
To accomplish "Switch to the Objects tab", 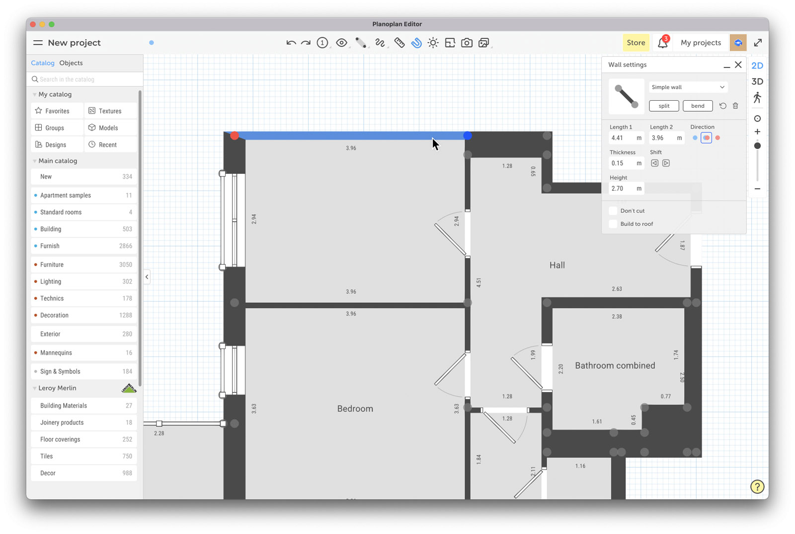I will pyautogui.click(x=71, y=63).
